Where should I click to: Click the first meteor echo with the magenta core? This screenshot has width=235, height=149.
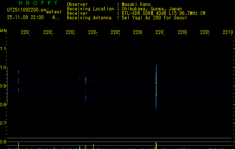(x=18, y=81)
